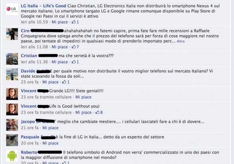Click thumbs-up icon on Cristian's comment
The image size is (234, 164).
click(x=73, y=62)
